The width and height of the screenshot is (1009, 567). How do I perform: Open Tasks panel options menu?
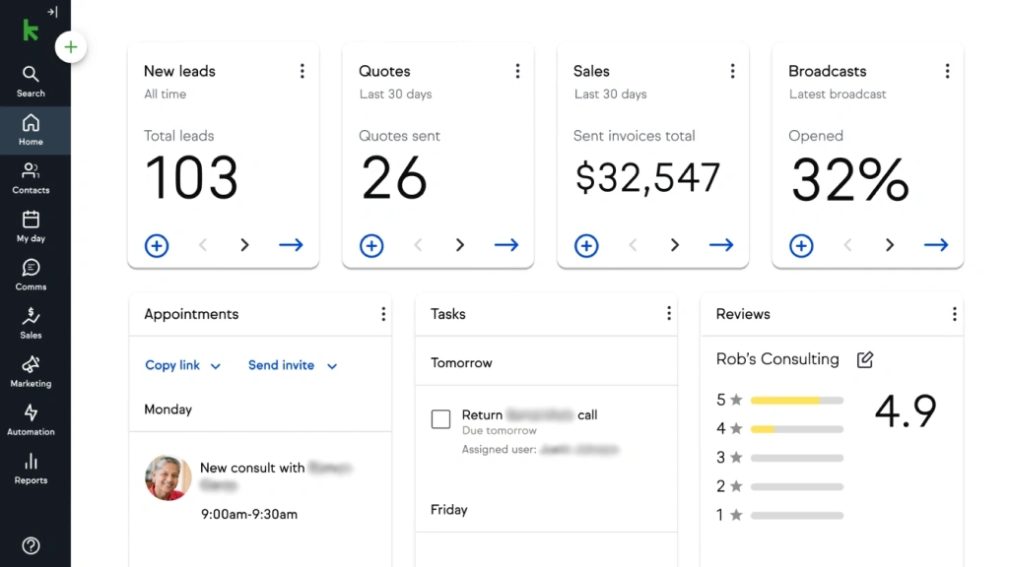pos(669,314)
